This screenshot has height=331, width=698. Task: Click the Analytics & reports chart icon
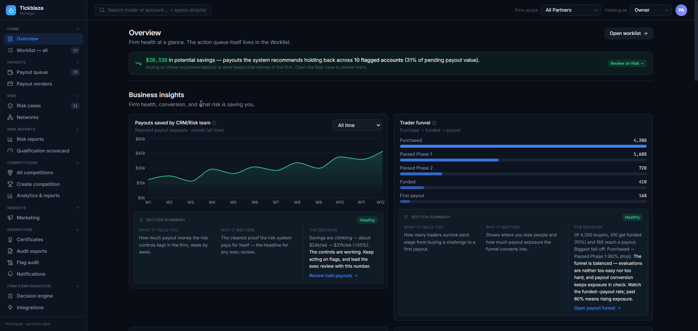click(10, 196)
